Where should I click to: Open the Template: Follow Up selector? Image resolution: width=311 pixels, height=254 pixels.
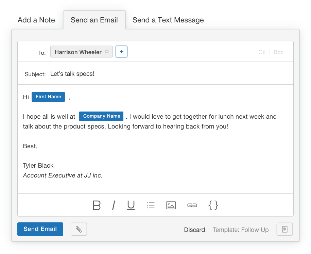[240, 230]
